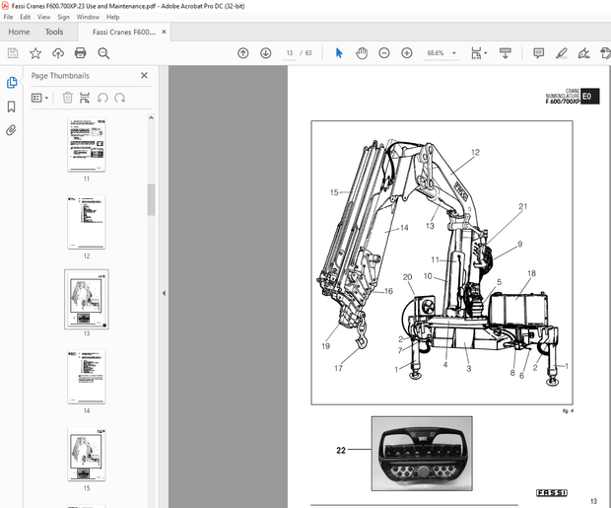
Task: Open the View menu
Action: pyautogui.click(x=43, y=17)
